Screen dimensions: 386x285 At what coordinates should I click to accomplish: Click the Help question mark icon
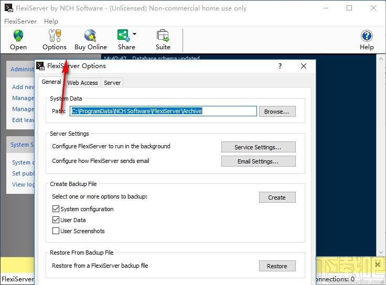click(x=367, y=36)
